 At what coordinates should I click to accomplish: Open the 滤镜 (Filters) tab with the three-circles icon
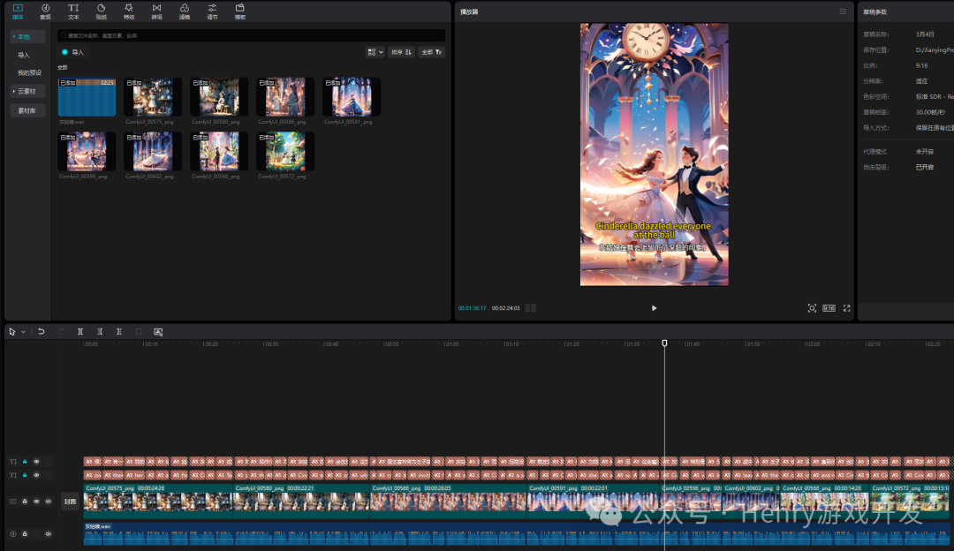(x=185, y=11)
